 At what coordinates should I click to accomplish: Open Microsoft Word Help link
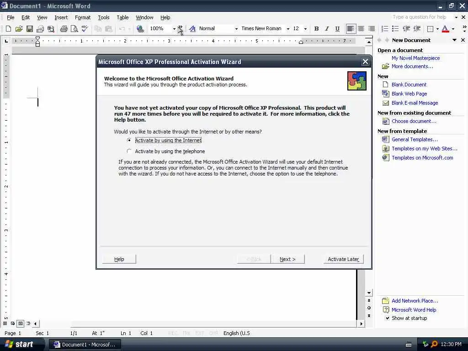tap(414, 310)
